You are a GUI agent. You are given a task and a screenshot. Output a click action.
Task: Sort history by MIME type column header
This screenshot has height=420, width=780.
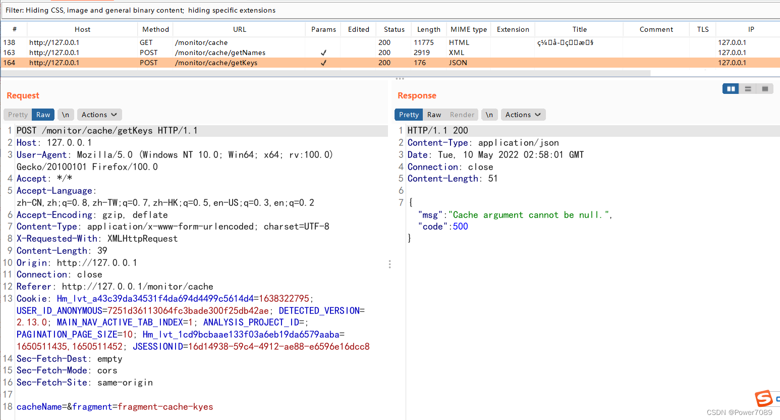469,29
